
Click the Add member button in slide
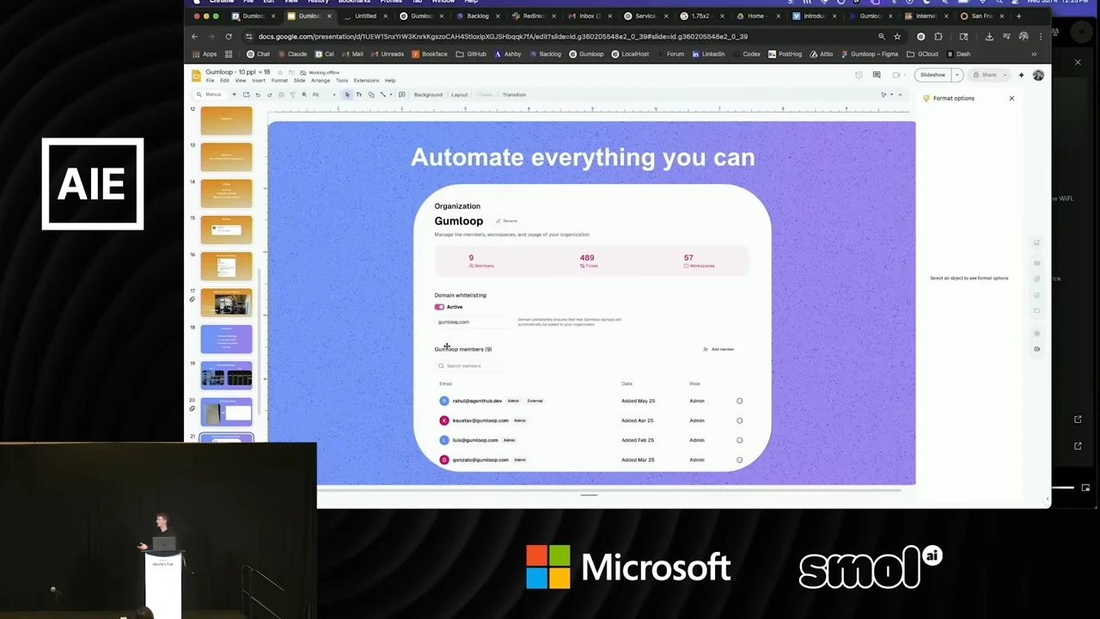point(719,349)
